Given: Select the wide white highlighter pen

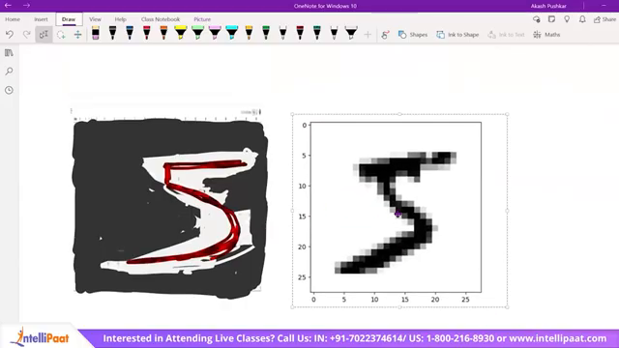Looking at the screenshot, I should [351, 33].
